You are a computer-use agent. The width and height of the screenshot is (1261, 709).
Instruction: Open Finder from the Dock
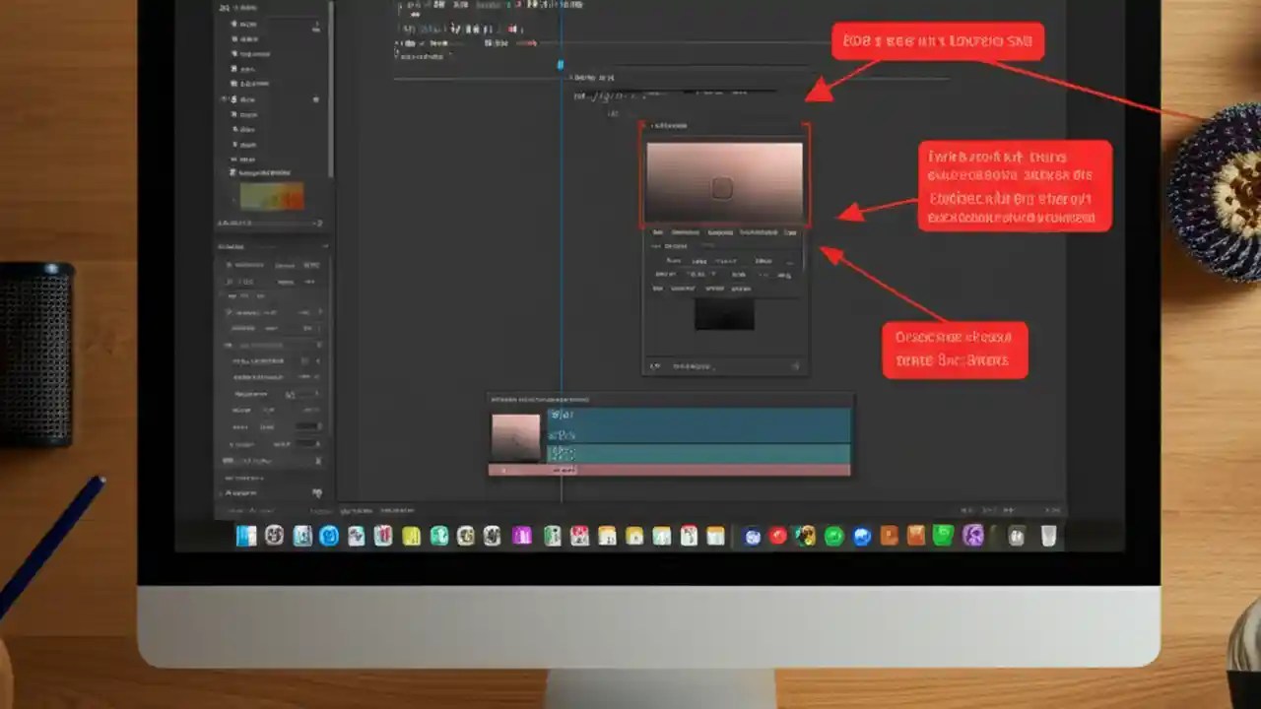click(247, 535)
